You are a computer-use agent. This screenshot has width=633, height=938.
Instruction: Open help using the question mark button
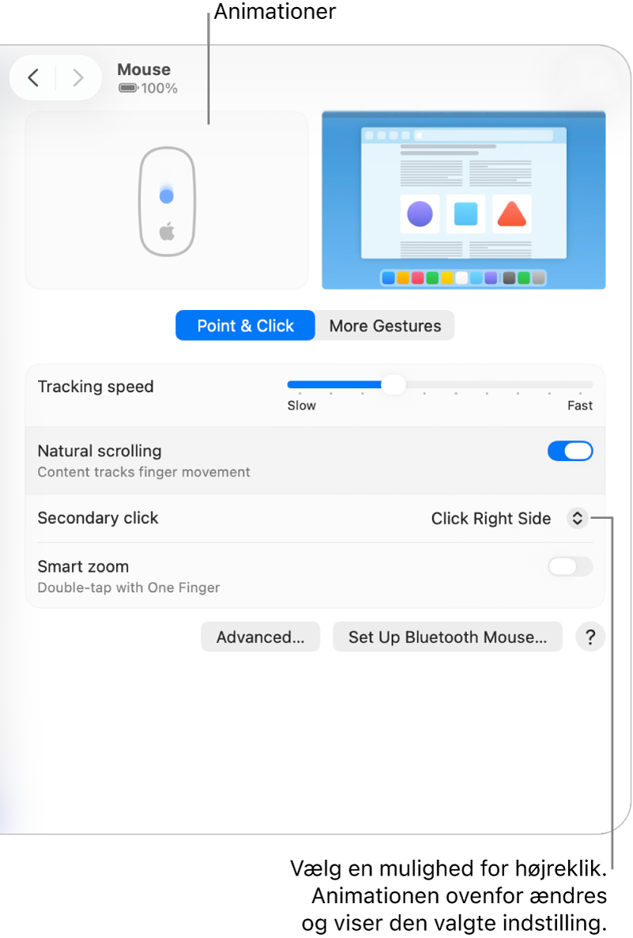(x=590, y=637)
